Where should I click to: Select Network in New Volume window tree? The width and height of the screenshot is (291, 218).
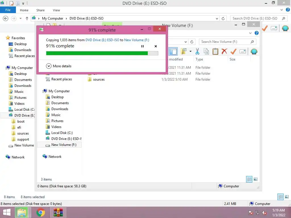click(52, 157)
